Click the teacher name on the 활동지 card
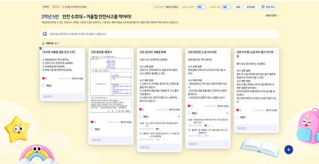Image resolution: width=319 pixels, height=164 pixels. 126,122
